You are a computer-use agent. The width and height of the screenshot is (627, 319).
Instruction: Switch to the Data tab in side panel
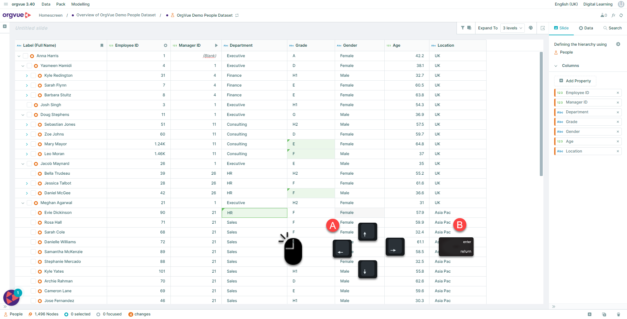(x=586, y=28)
